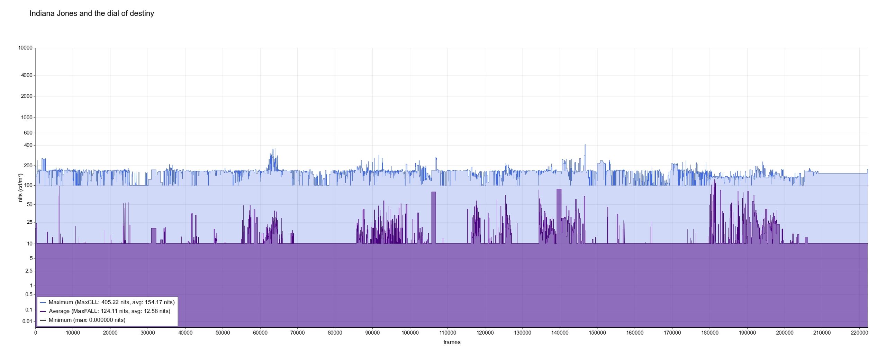This screenshot has width=886, height=354.
Task: Click the 100 y-axis tick label
Action: [28, 186]
